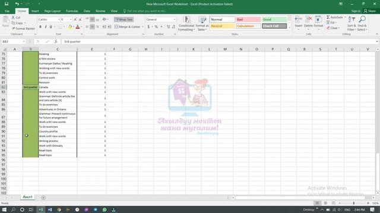
Task: Toggle underline formatting
Action: point(50,27)
